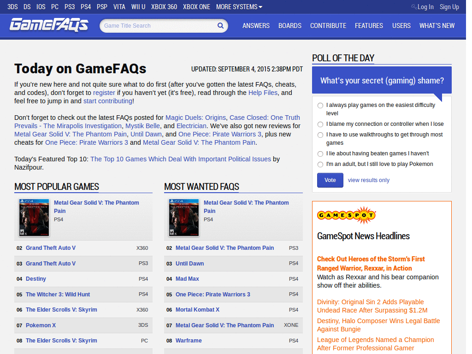The height and width of the screenshot is (354, 472).
Task: Open 'view results only' for the poll
Action: pos(368,180)
